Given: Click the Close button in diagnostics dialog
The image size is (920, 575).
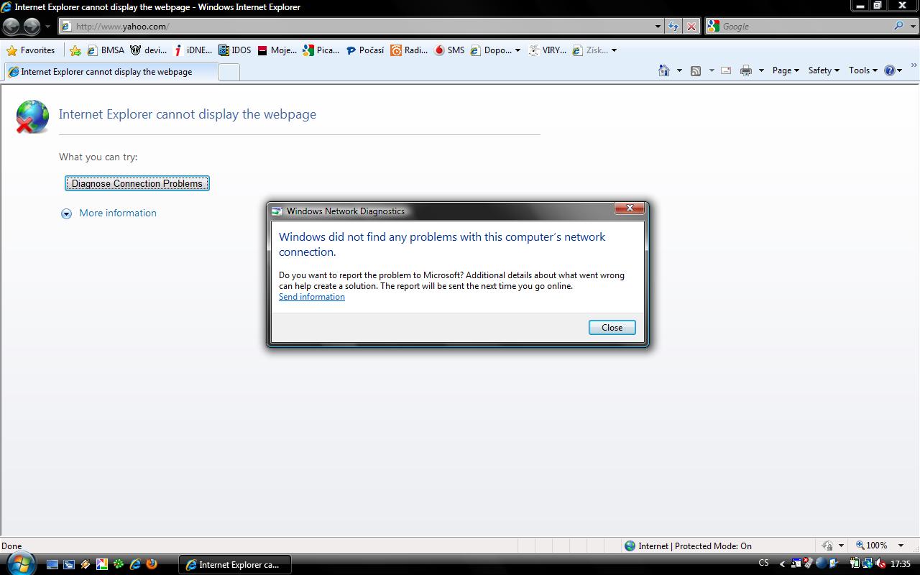Looking at the screenshot, I should [x=612, y=327].
